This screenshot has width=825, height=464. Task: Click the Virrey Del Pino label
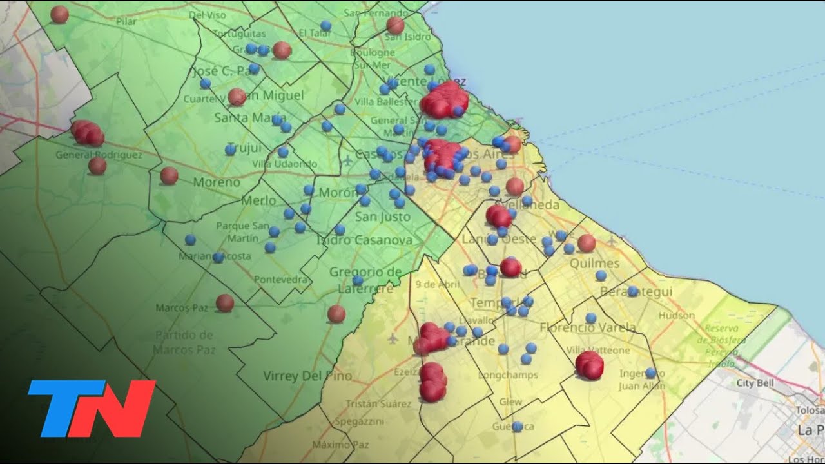[x=307, y=376]
